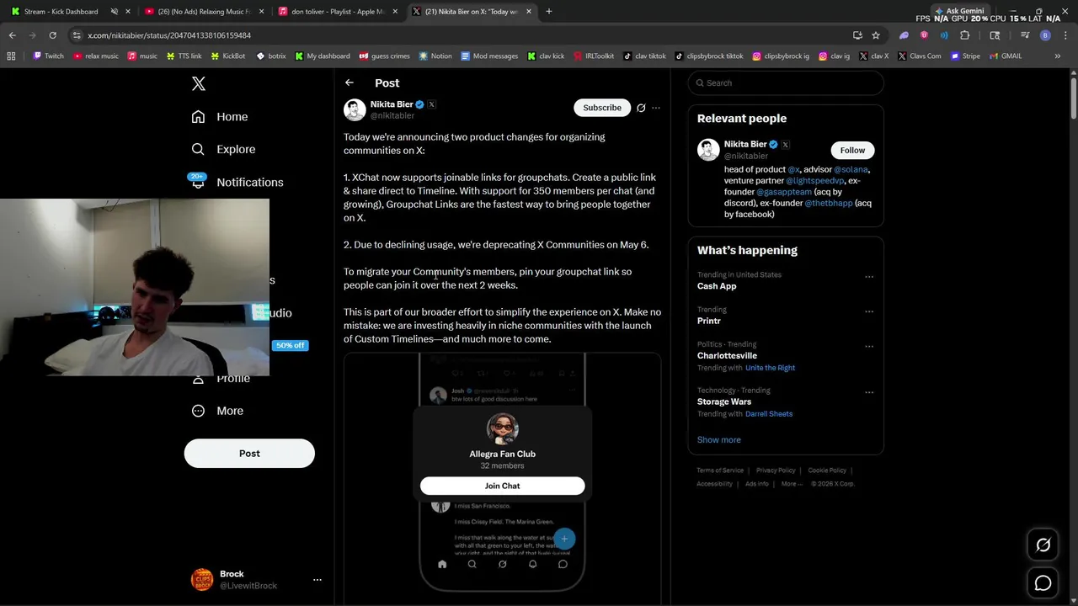Switch to Stream - Kick Dashboard tab
The height and width of the screenshot is (606, 1078).
61,12
